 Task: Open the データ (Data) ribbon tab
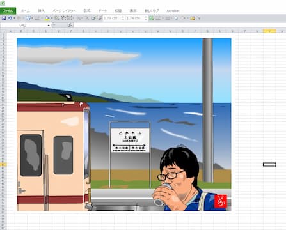pos(102,11)
